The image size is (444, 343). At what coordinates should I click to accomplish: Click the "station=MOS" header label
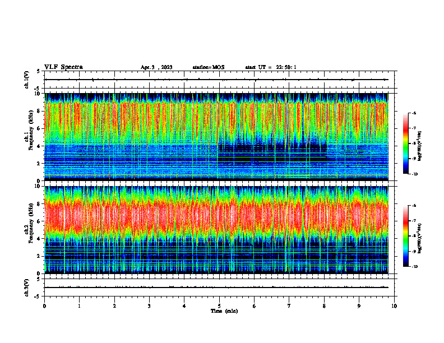click(x=209, y=67)
